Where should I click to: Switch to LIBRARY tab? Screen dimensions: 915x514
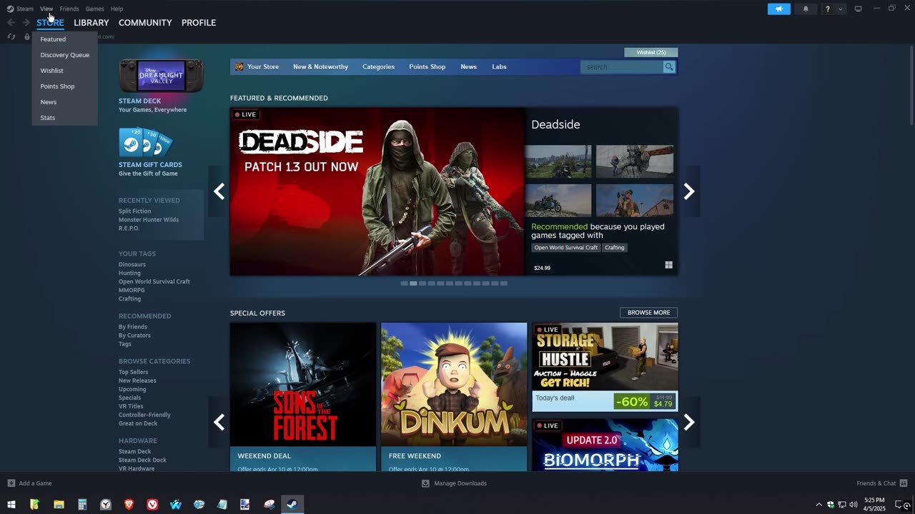pyautogui.click(x=91, y=23)
